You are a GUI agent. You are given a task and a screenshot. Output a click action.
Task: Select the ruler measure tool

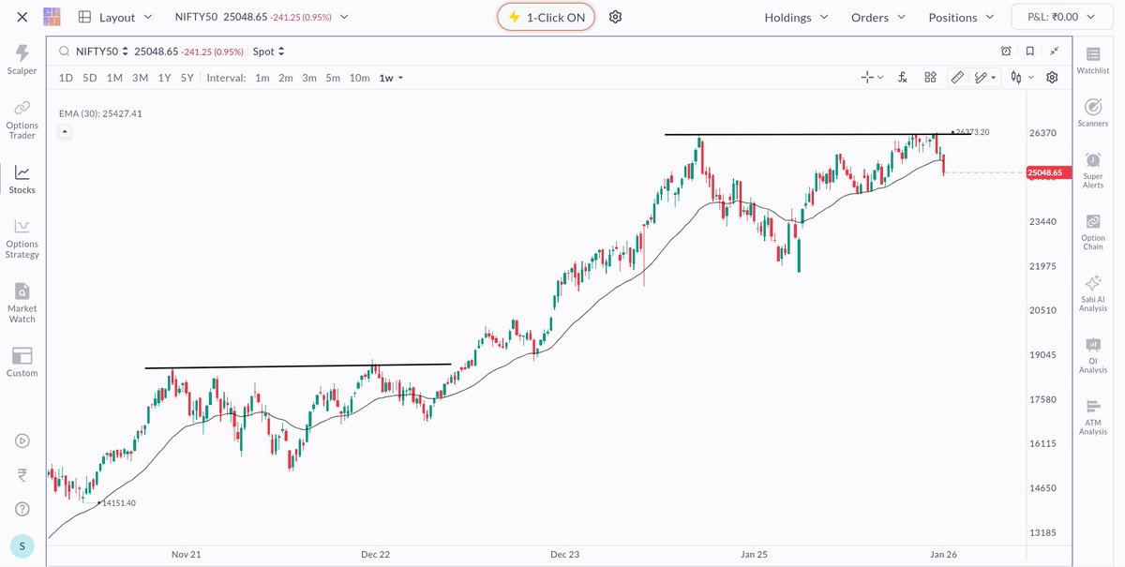(x=957, y=78)
